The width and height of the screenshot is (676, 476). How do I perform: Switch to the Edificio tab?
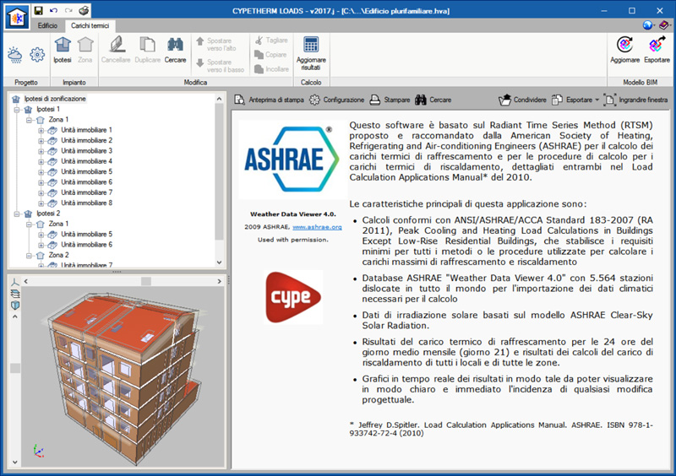point(47,26)
